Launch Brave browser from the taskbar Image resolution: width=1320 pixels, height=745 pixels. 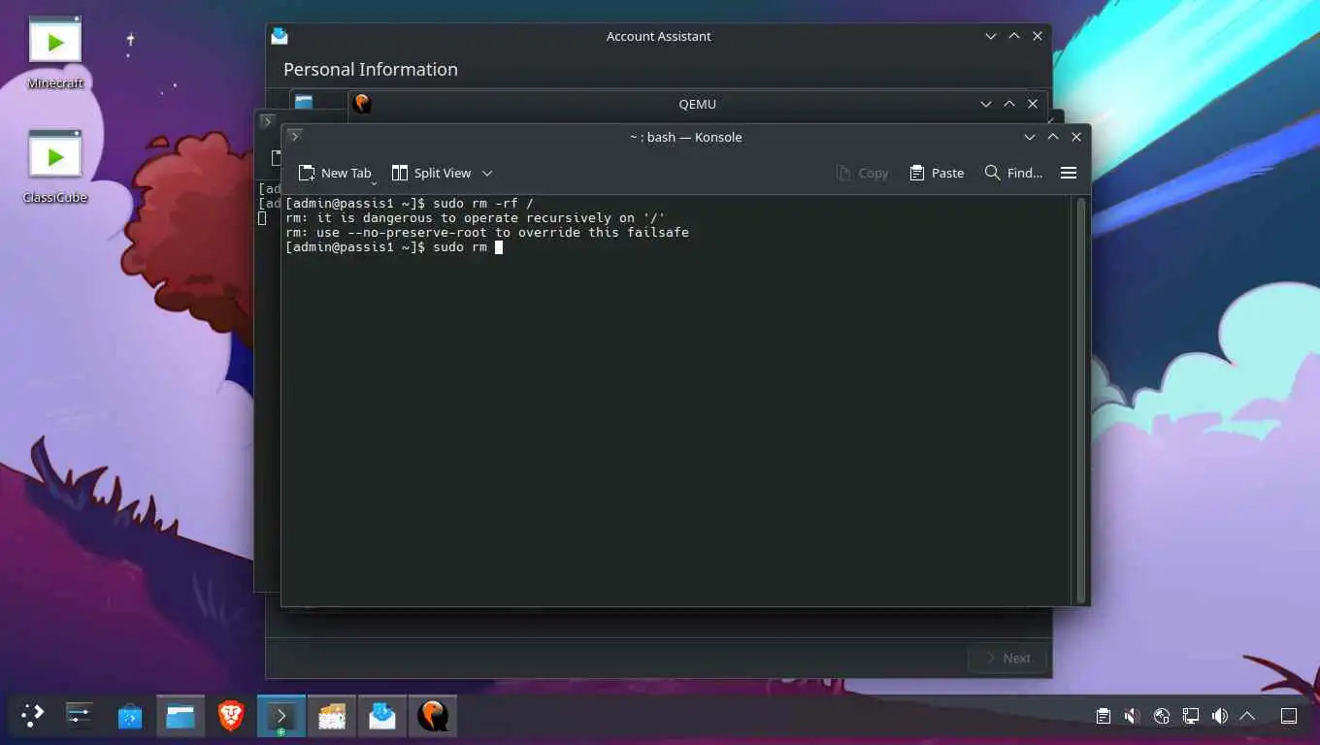231,716
